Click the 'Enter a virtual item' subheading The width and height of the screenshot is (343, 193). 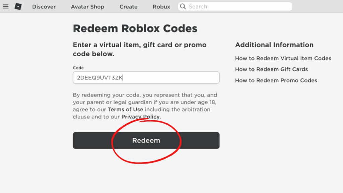pyautogui.click(x=140, y=49)
